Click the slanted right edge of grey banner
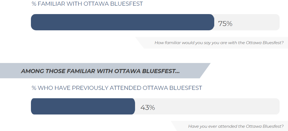 205,71
